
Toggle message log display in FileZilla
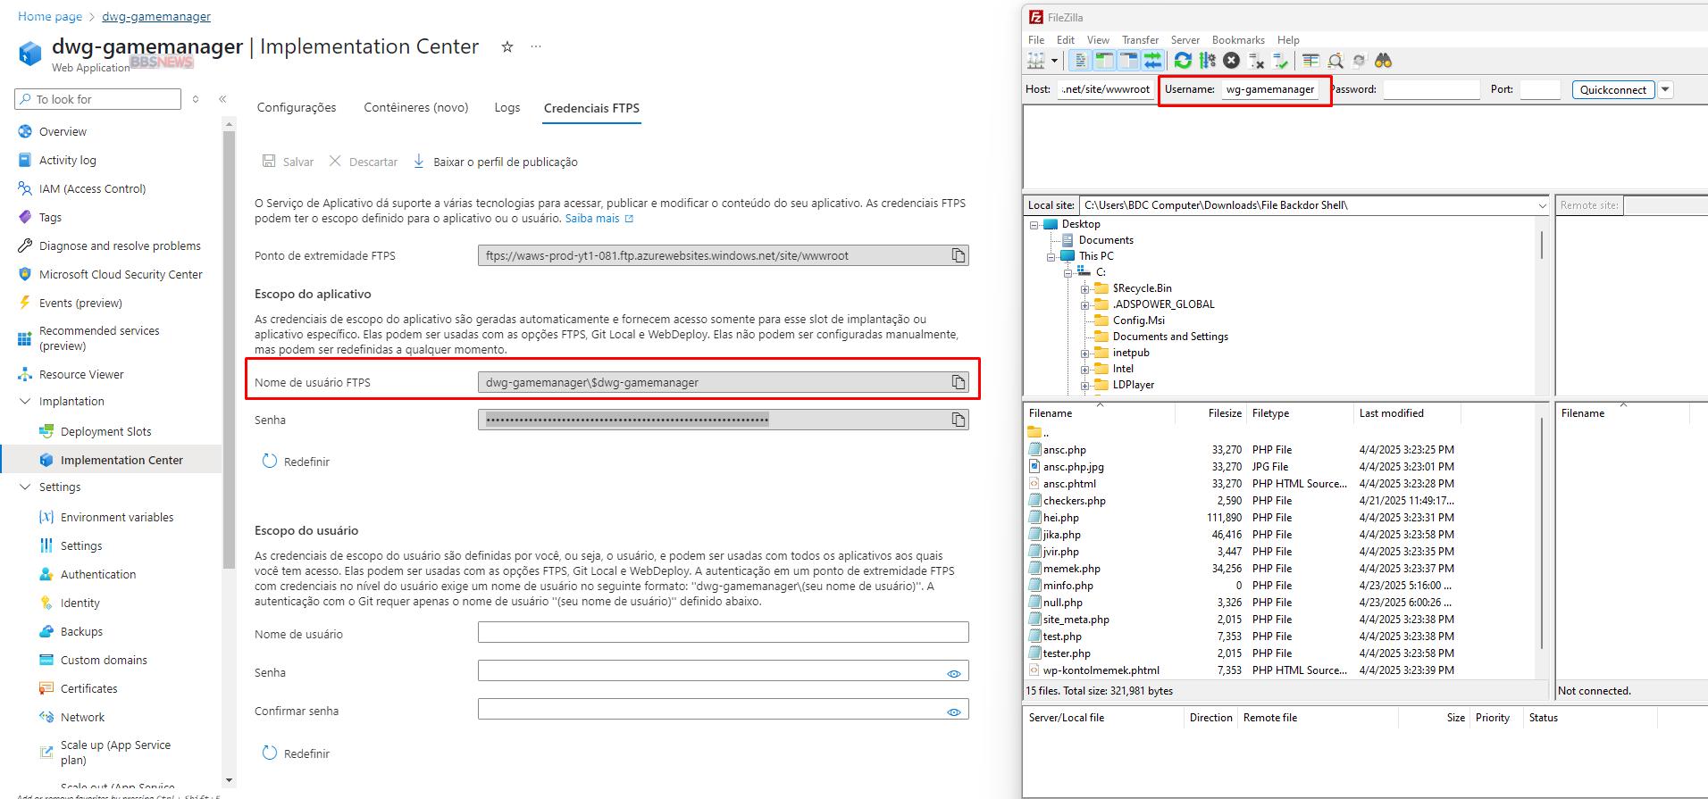[x=1080, y=61]
